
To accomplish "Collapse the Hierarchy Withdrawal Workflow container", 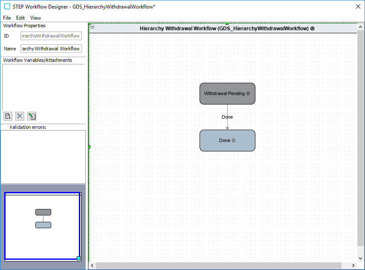I will click(x=93, y=27).
